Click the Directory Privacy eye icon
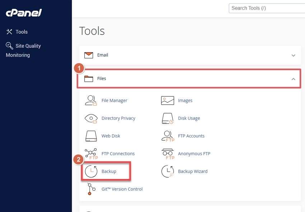This screenshot has width=305, height=212. (x=91, y=118)
